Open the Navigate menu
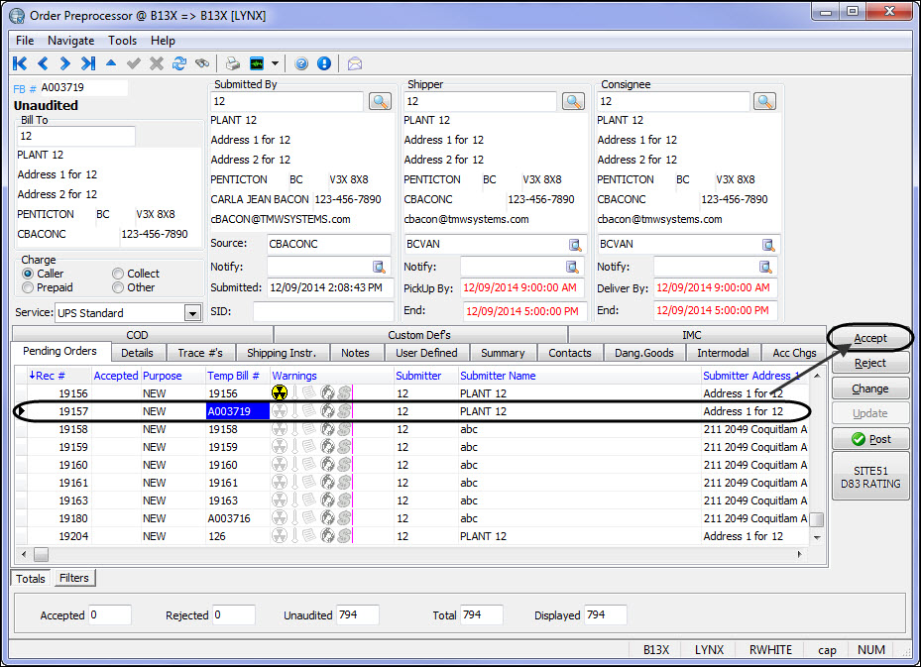This screenshot has height=667, width=921. point(70,41)
